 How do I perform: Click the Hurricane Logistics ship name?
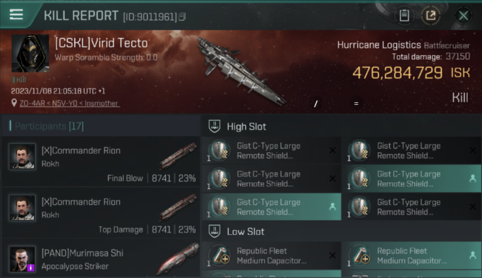click(379, 45)
